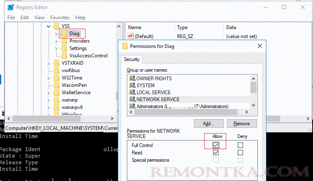Open the Edit menu

25,18
